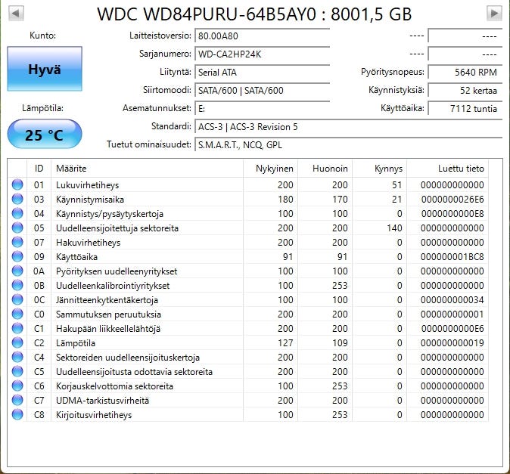The image size is (510, 474).
Task: Go to previous disk with left arrow
Action: tap(16, 14)
